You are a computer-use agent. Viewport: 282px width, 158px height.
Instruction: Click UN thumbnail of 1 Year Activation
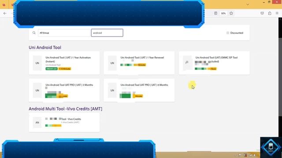pyautogui.click(x=37, y=63)
